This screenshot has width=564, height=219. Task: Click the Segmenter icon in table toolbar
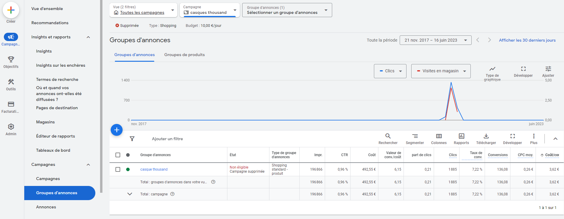pyautogui.click(x=415, y=136)
